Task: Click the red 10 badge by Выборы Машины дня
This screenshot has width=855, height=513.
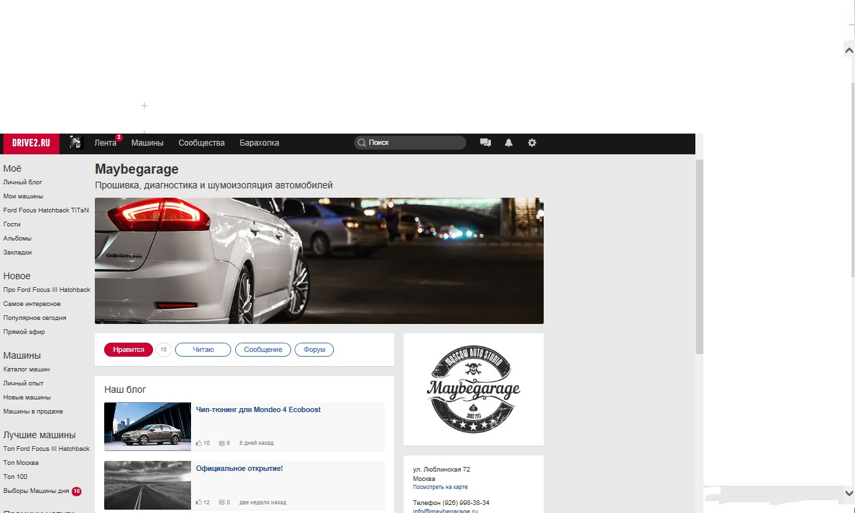Action: (77, 492)
